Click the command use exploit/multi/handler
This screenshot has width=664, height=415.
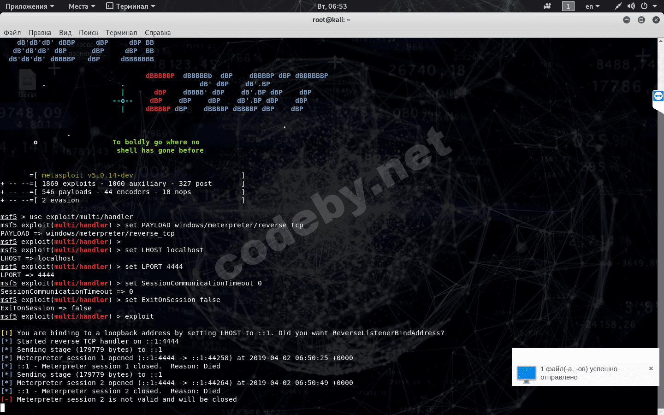point(81,217)
